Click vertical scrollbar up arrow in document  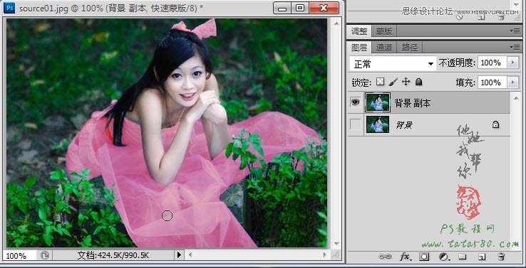click(x=336, y=23)
